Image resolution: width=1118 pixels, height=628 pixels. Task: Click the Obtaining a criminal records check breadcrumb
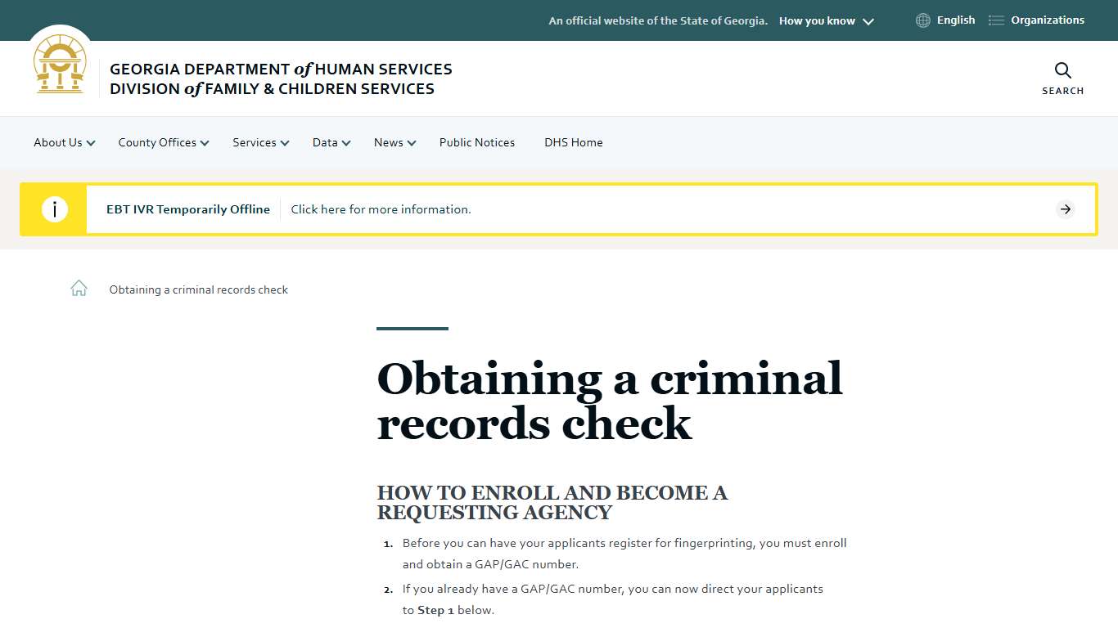(198, 289)
